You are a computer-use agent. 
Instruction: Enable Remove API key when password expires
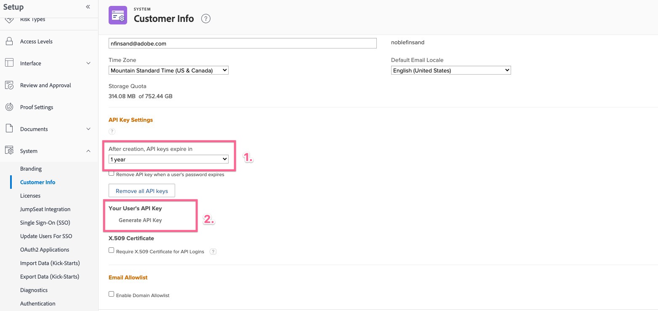click(x=112, y=173)
